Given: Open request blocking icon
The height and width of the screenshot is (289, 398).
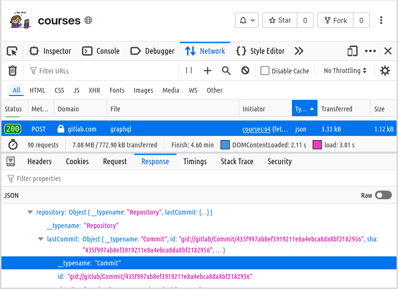Looking at the screenshot, I should pyautogui.click(x=245, y=71).
